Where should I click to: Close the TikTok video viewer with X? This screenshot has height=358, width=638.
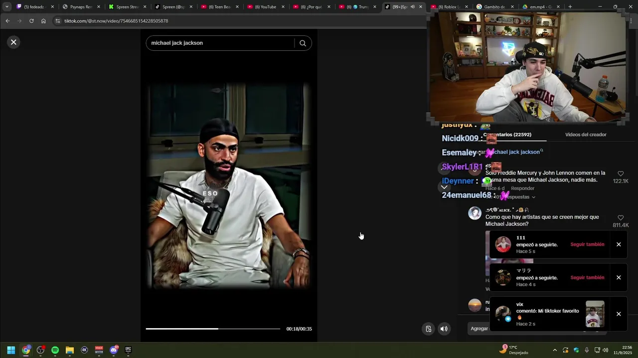tap(13, 42)
